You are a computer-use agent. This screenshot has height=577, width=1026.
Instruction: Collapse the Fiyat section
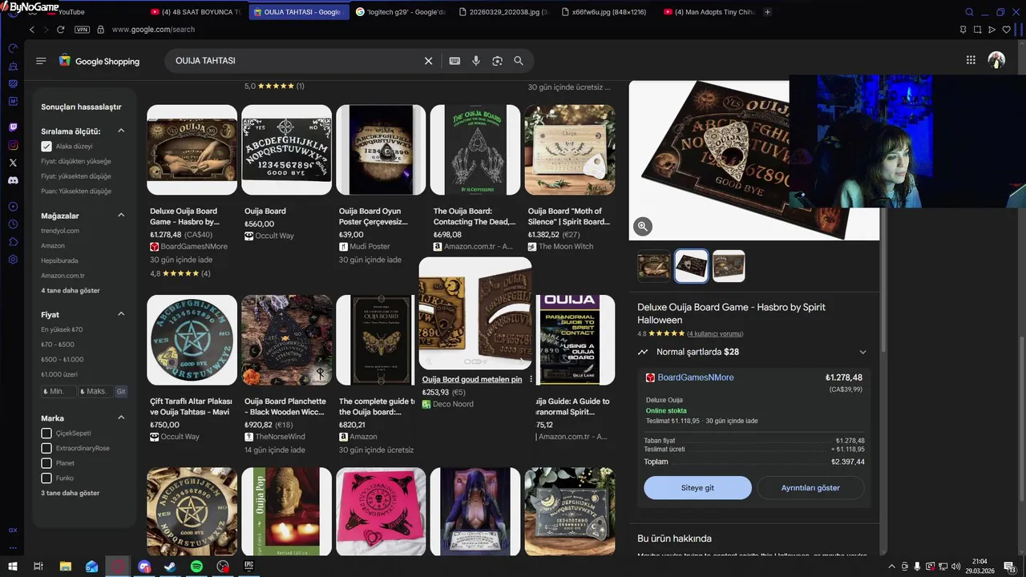tap(121, 314)
